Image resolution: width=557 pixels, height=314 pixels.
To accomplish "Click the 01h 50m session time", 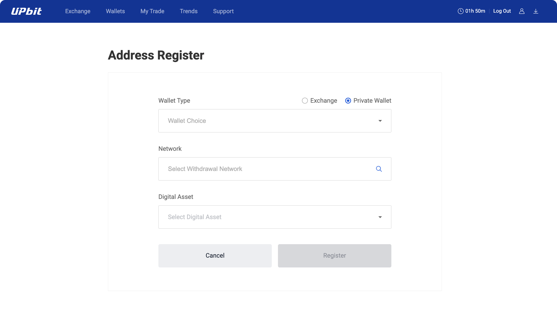I will pos(475,11).
